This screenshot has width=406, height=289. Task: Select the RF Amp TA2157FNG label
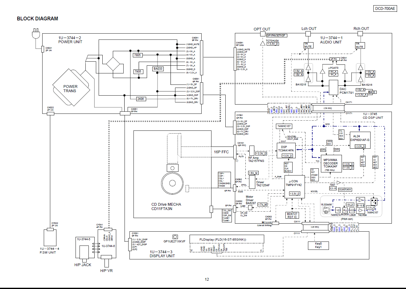click(256, 159)
